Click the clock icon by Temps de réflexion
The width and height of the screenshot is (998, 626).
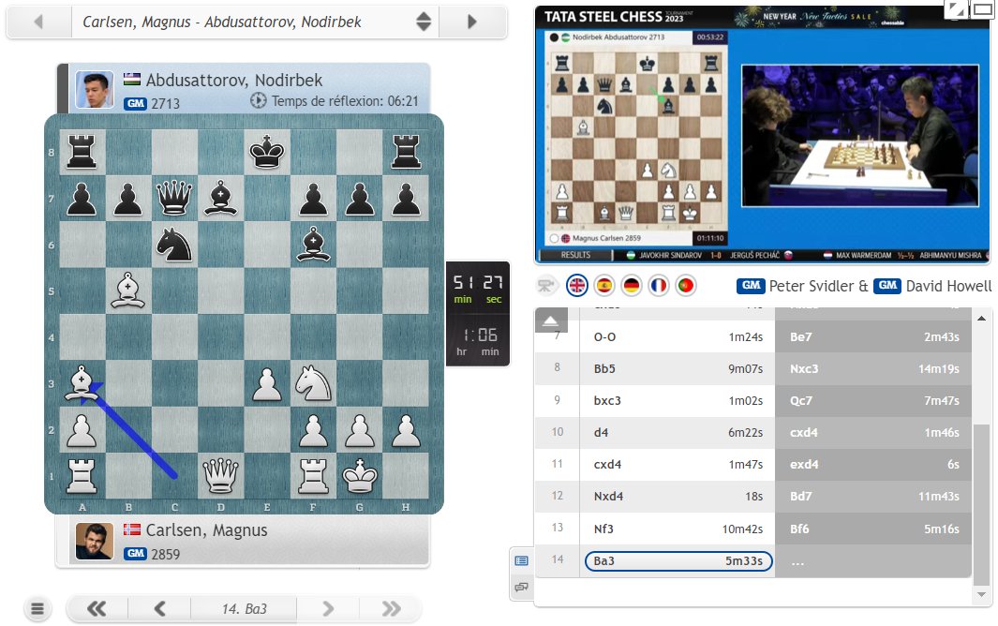pyautogui.click(x=258, y=100)
